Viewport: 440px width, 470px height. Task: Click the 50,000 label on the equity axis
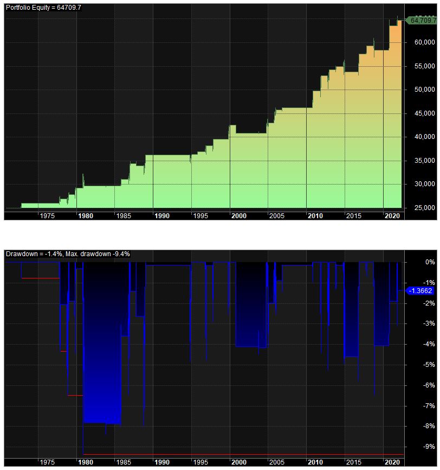click(424, 90)
